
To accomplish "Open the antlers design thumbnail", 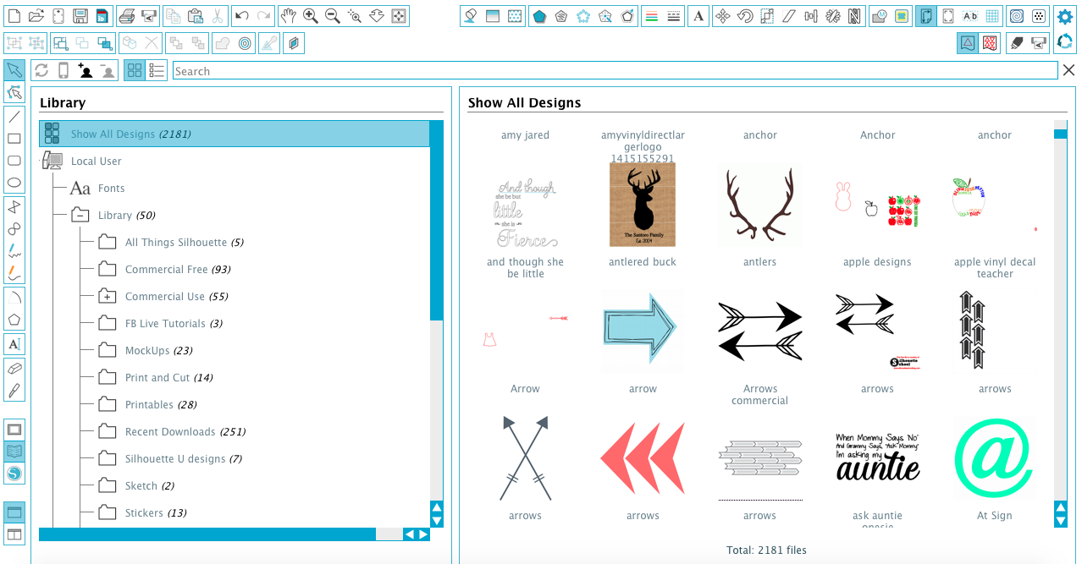I will [759, 205].
